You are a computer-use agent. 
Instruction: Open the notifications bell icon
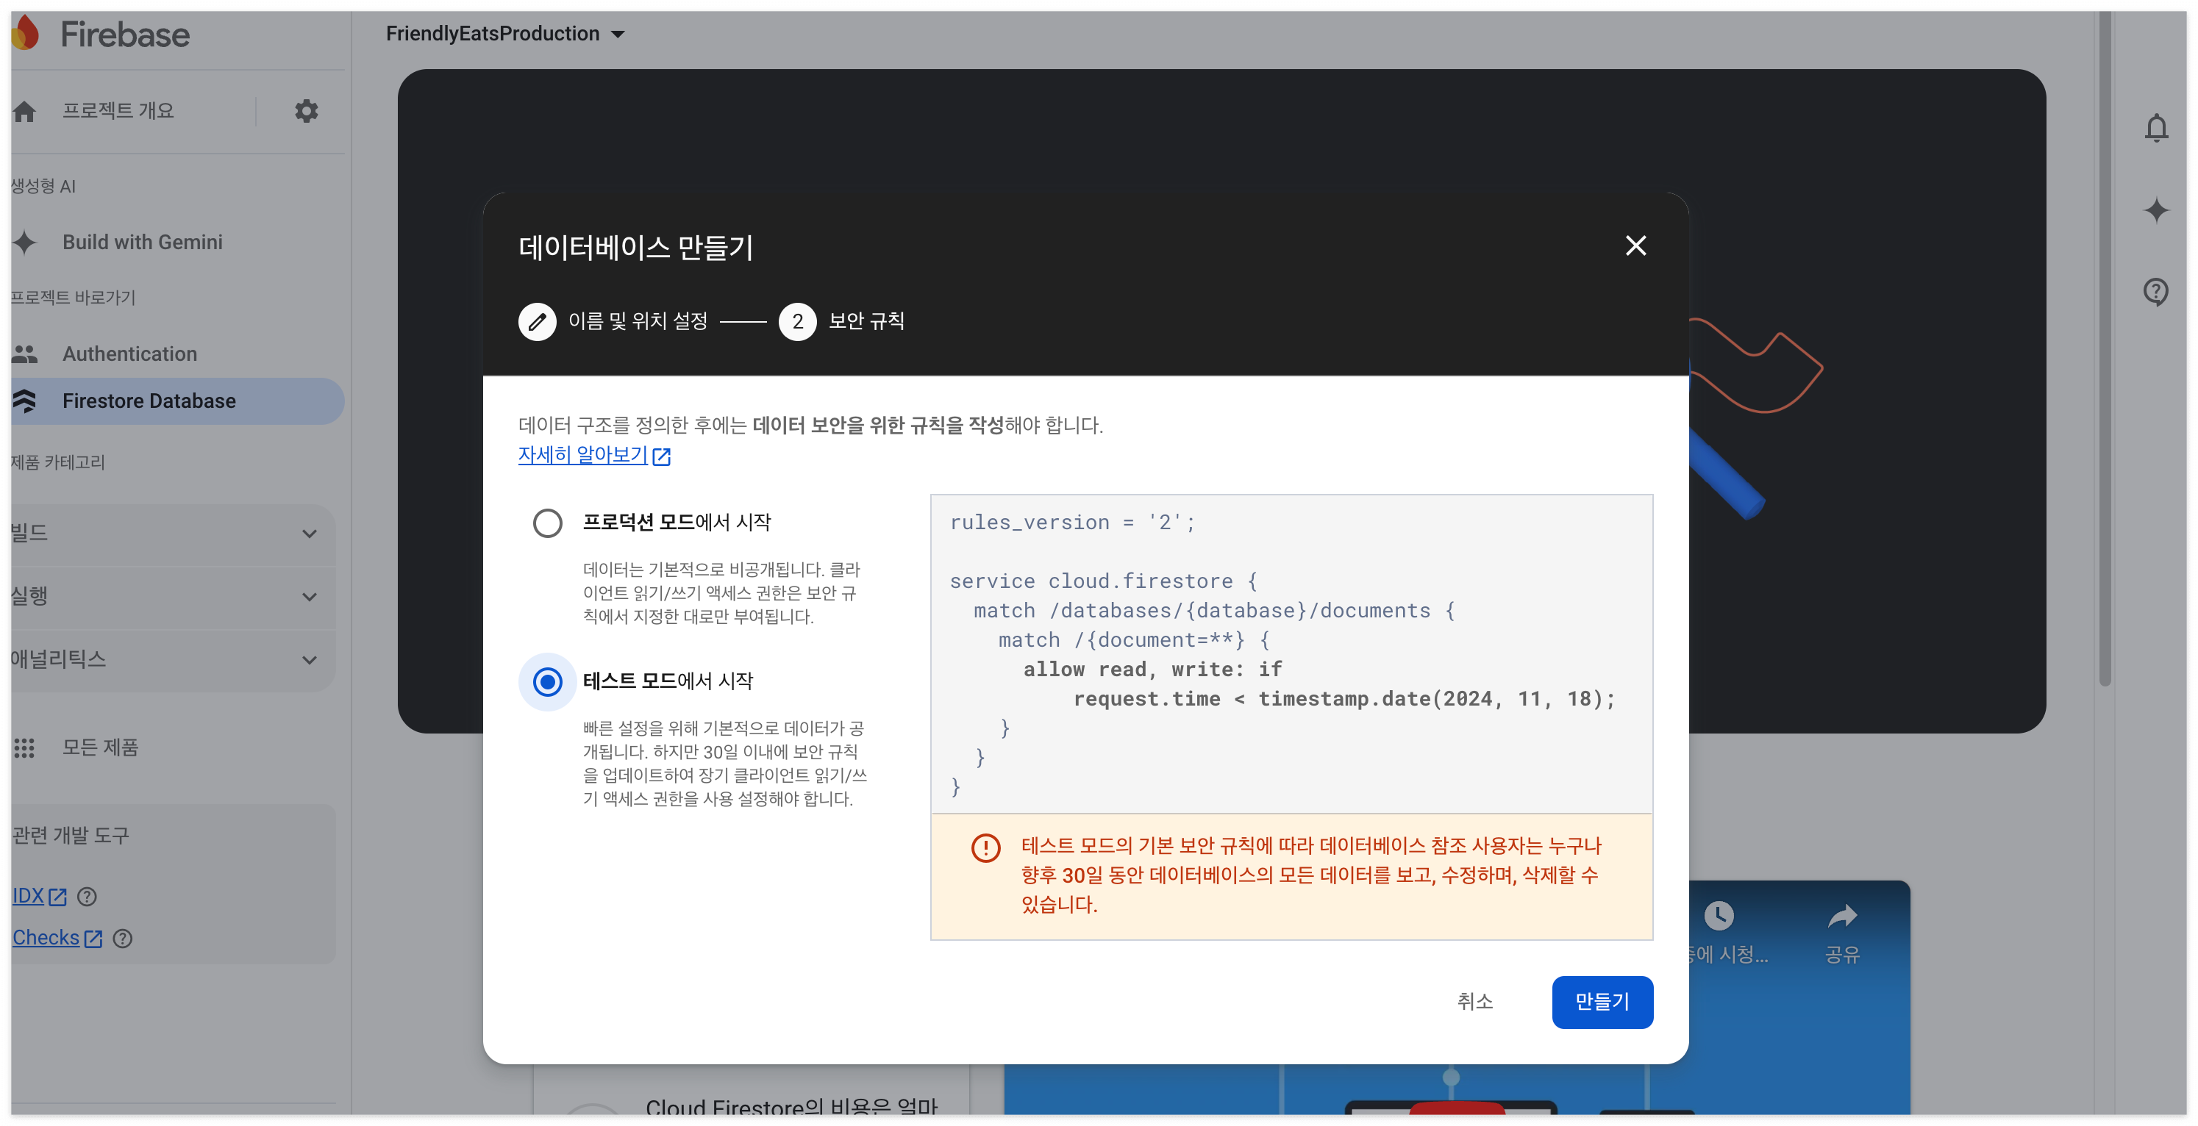pos(2155,128)
